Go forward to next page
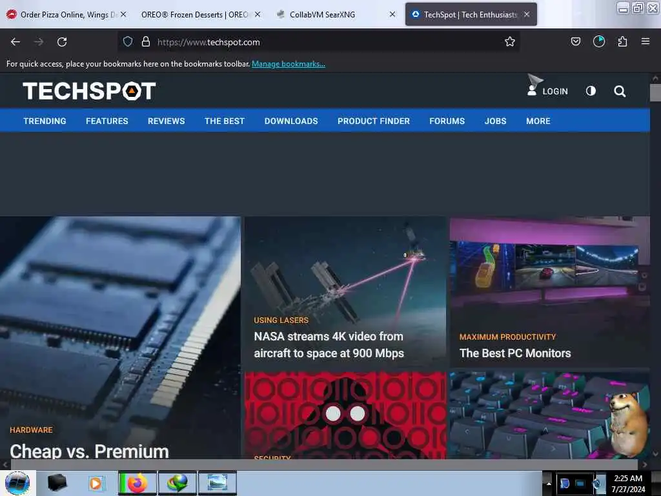Viewport: 661px width, 496px height. [x=39, y=42]
